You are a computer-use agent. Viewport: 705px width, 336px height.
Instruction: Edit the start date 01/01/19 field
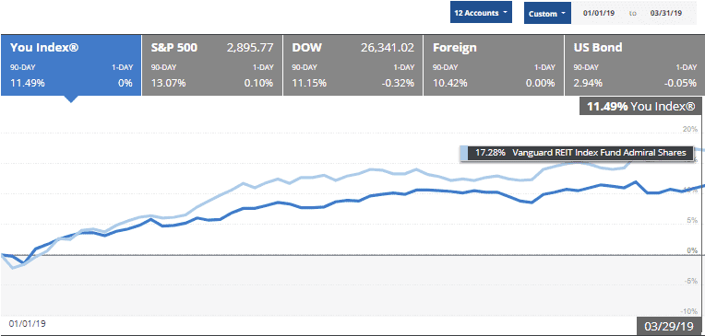point(599,13)
